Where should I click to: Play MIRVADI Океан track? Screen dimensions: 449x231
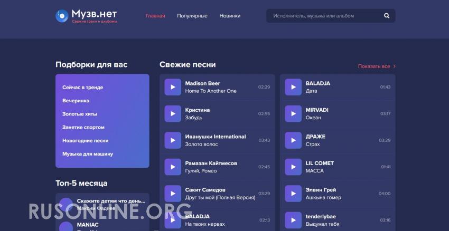[x=293, y=113]
